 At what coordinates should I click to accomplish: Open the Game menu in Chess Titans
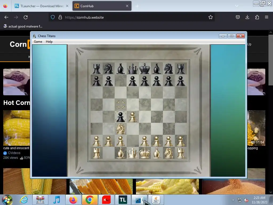tap(38, 41)
